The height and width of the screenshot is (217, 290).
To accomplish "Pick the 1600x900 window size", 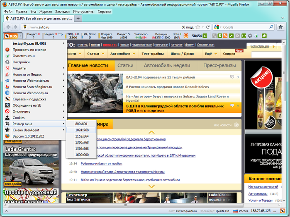I will point(81,155).
